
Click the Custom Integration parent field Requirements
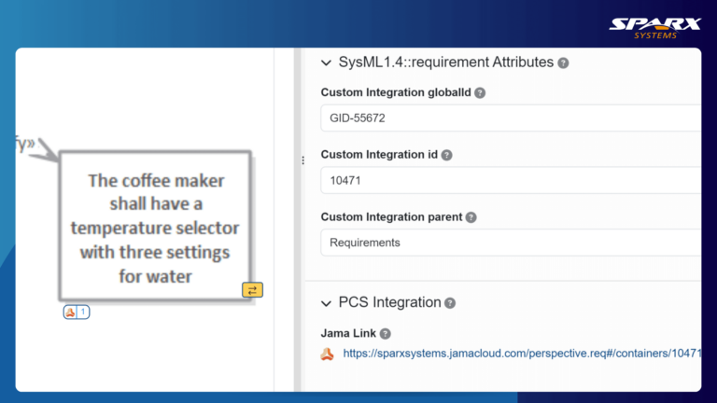511,243
